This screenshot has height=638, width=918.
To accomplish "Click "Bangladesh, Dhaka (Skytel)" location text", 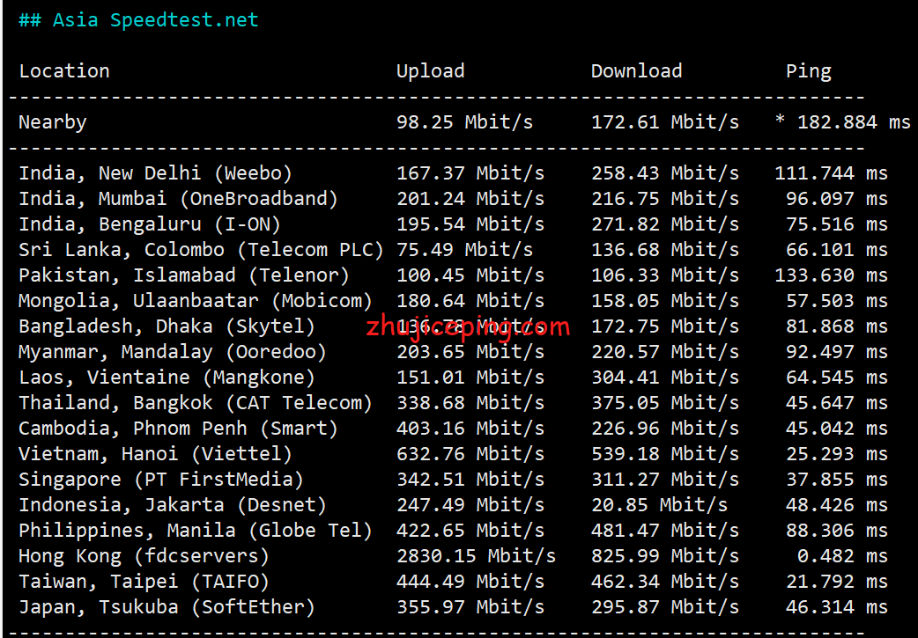I will click(167, 326).
